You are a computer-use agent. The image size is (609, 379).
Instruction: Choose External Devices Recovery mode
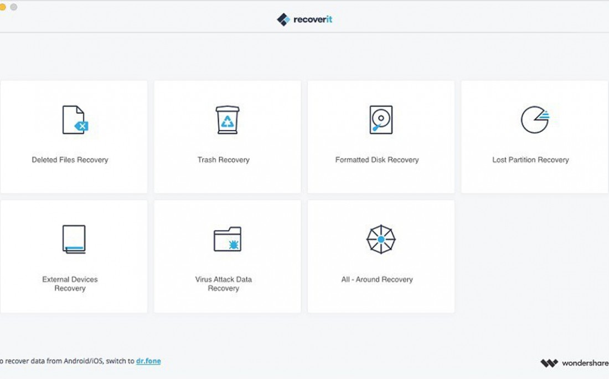point(74,256)
